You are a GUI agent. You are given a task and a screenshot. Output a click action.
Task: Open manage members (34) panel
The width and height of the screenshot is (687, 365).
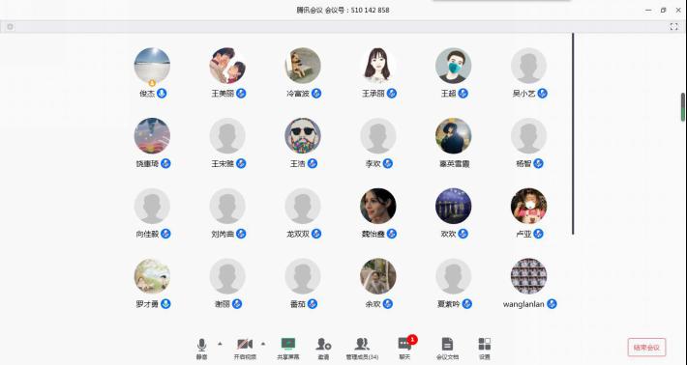pos(362,349)
